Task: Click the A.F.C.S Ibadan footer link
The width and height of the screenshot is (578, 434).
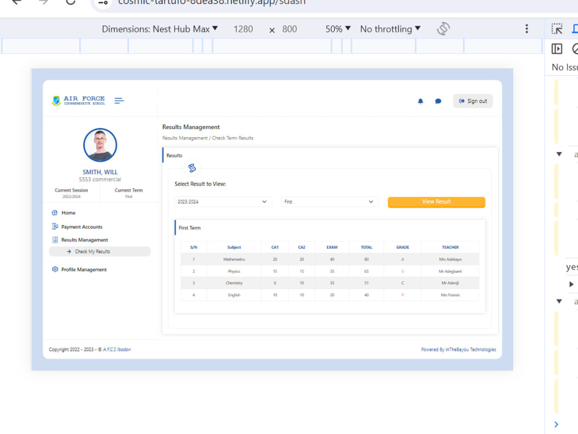Action: pyautogui.click(x=117, y=350)
